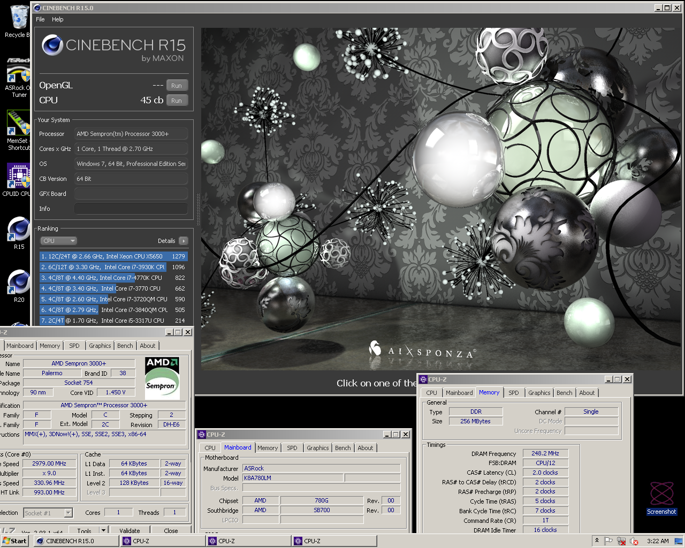Expand the Tools dropdown arrow in CPU-Z
685x548 pixels.
click(103, 531)
